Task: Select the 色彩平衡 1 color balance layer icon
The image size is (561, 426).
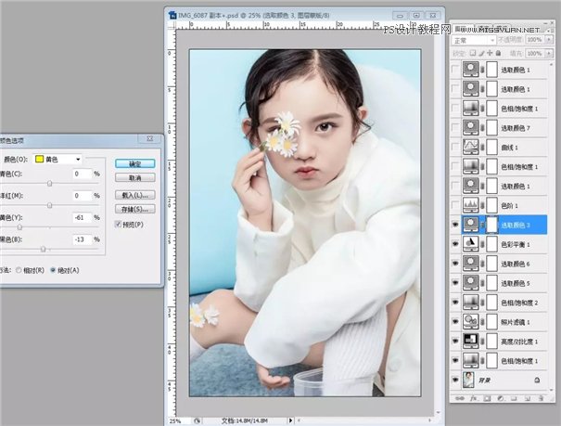Action: 470,244
